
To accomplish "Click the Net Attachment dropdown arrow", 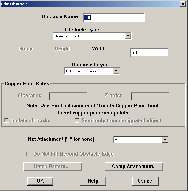I will [165, 140].
